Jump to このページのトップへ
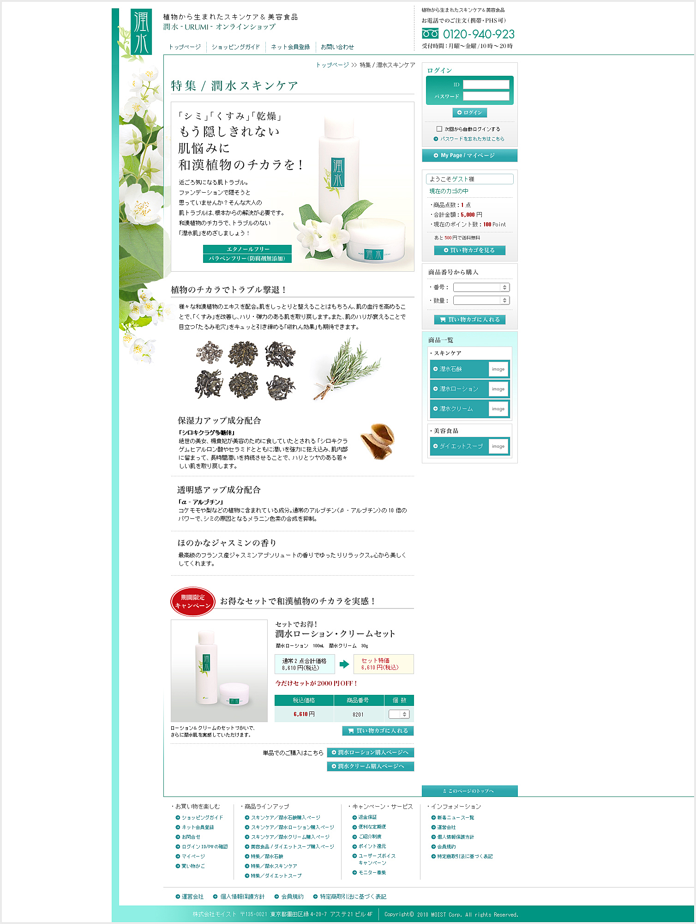The image size is (696, 924). coord(469,791)
